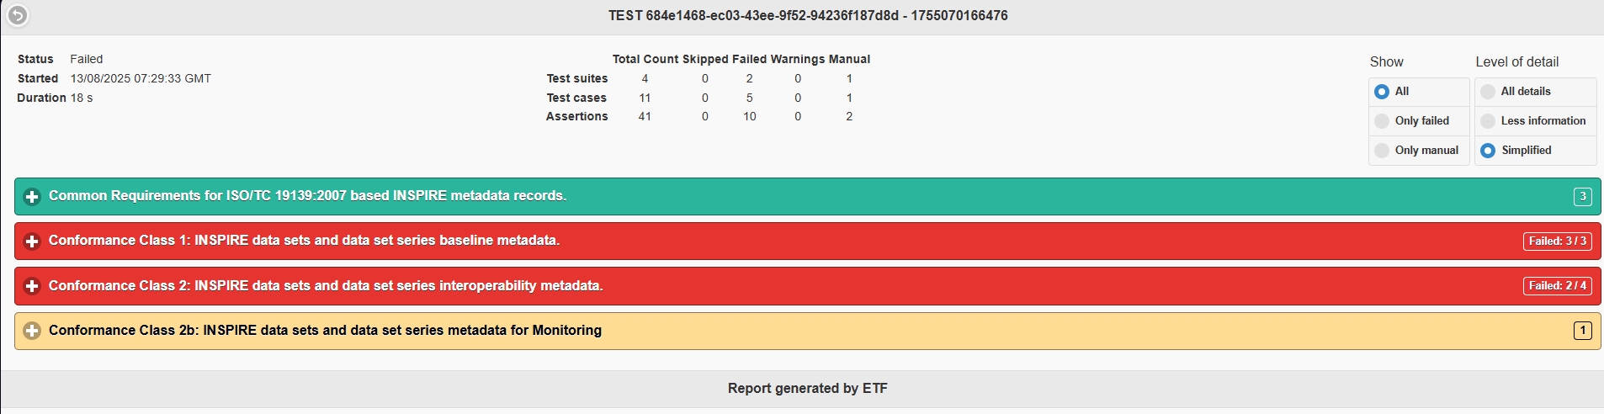
Task: Show only manual tests
Action: [1382, 151]
